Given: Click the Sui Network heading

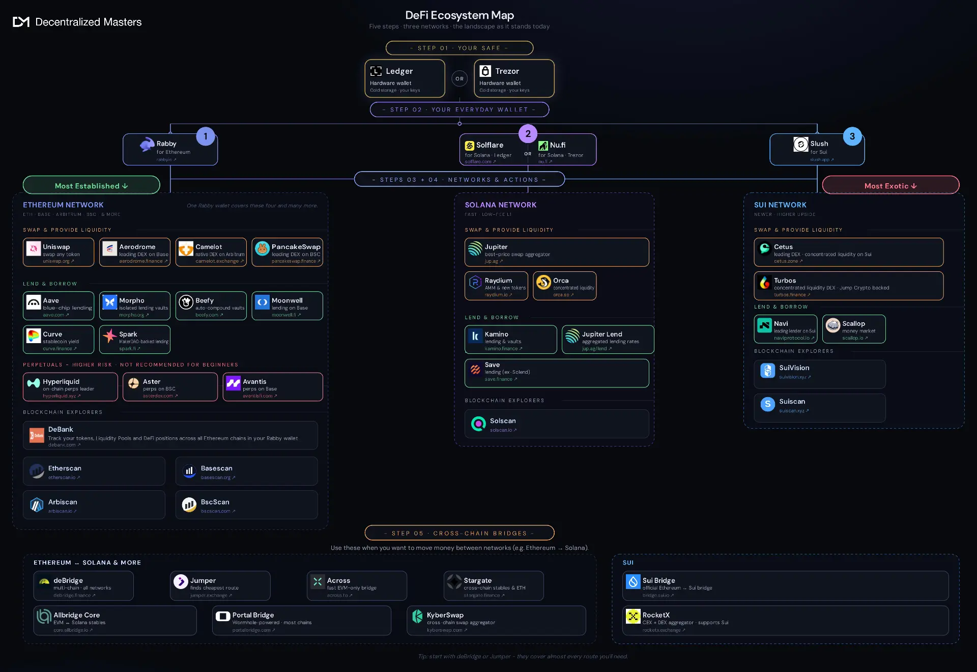Looking at the screenshot, I should (780, 205).
